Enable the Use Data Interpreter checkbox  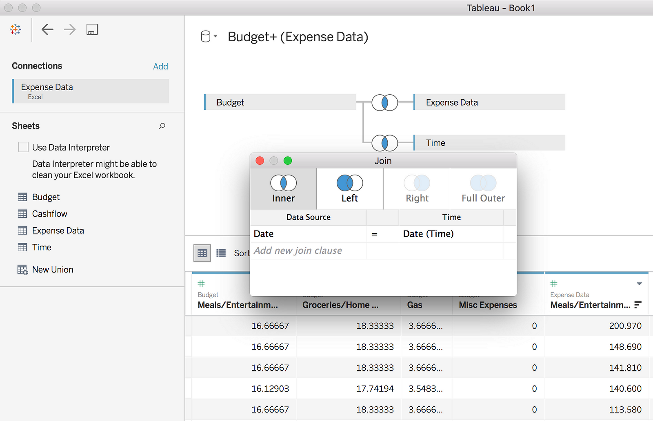pyautogui.click(x=23, y=147)
